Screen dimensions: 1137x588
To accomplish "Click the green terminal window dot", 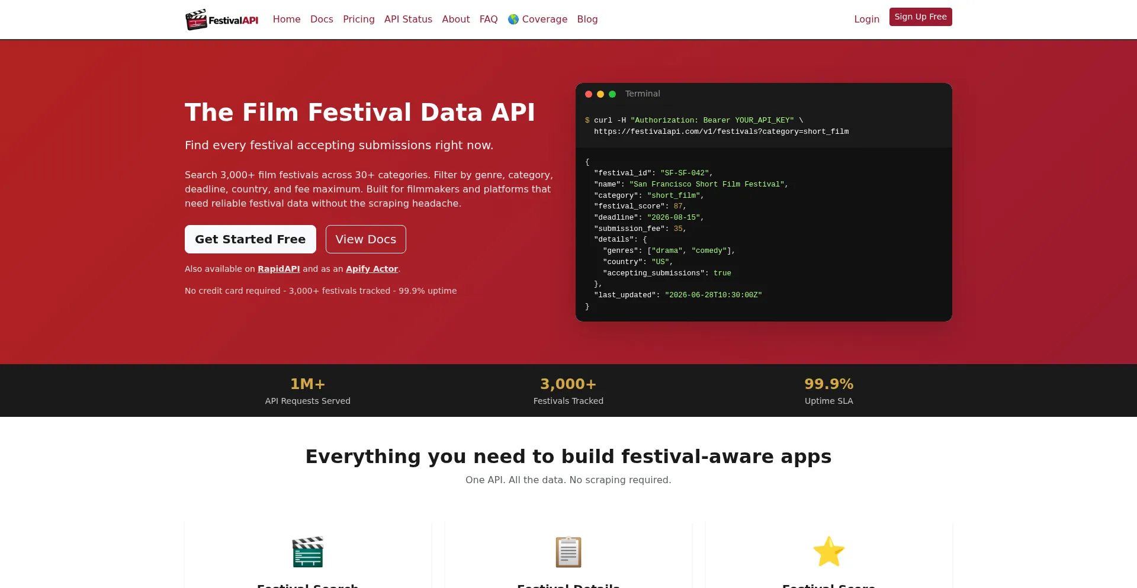I will click(x=612, y=94).
